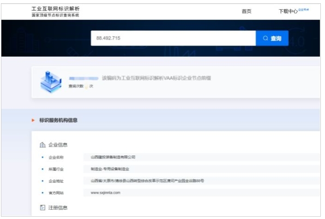325x219 pixels.
Task: Click the blurred prefix code in result card
Action: pyautogui.click(x=84, y=78)
